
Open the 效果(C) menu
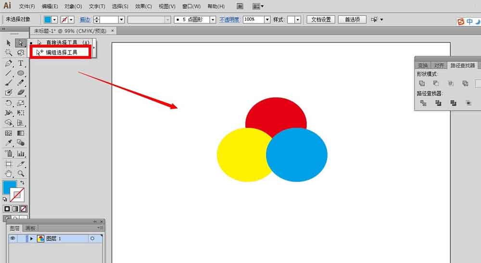pos(143,6)
